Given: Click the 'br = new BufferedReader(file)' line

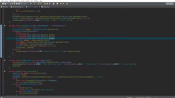Looking at the screenshot, I should click(29, 82).
